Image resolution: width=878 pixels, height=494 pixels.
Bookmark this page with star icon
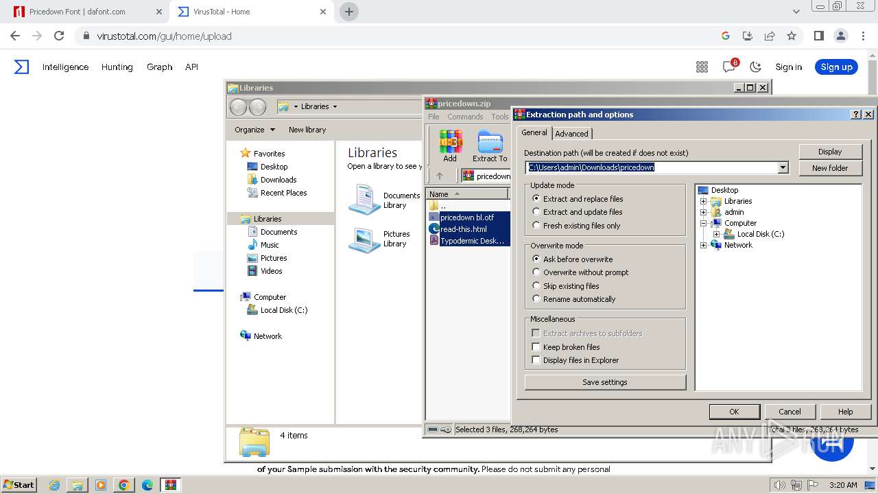click(792, 36)
